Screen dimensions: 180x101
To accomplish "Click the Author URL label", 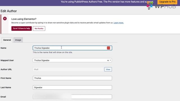I will pos(6,69).
